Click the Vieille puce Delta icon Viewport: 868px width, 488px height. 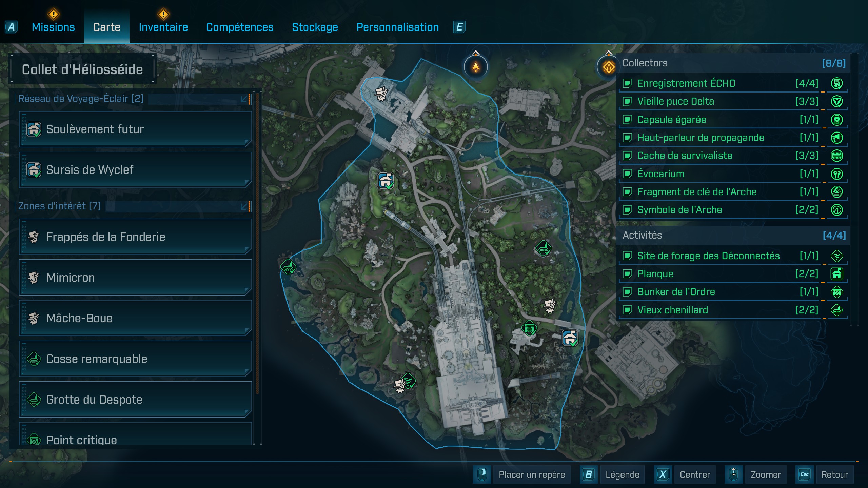coord(837,101)
